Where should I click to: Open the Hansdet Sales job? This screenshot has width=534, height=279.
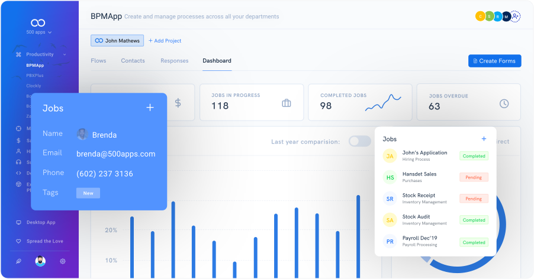pyautogui.click(x=419, y=174)
